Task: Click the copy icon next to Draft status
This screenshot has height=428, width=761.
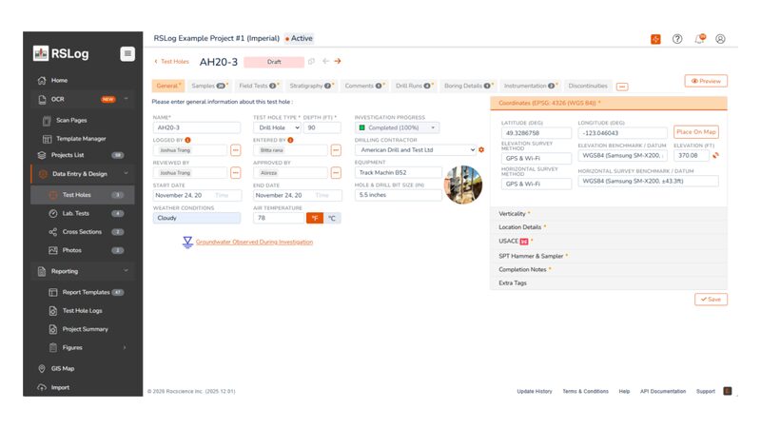Action: [x=312, y=62]
